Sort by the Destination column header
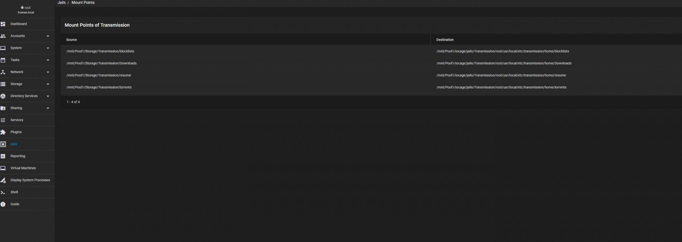The image size is (682, 242). 445,40
